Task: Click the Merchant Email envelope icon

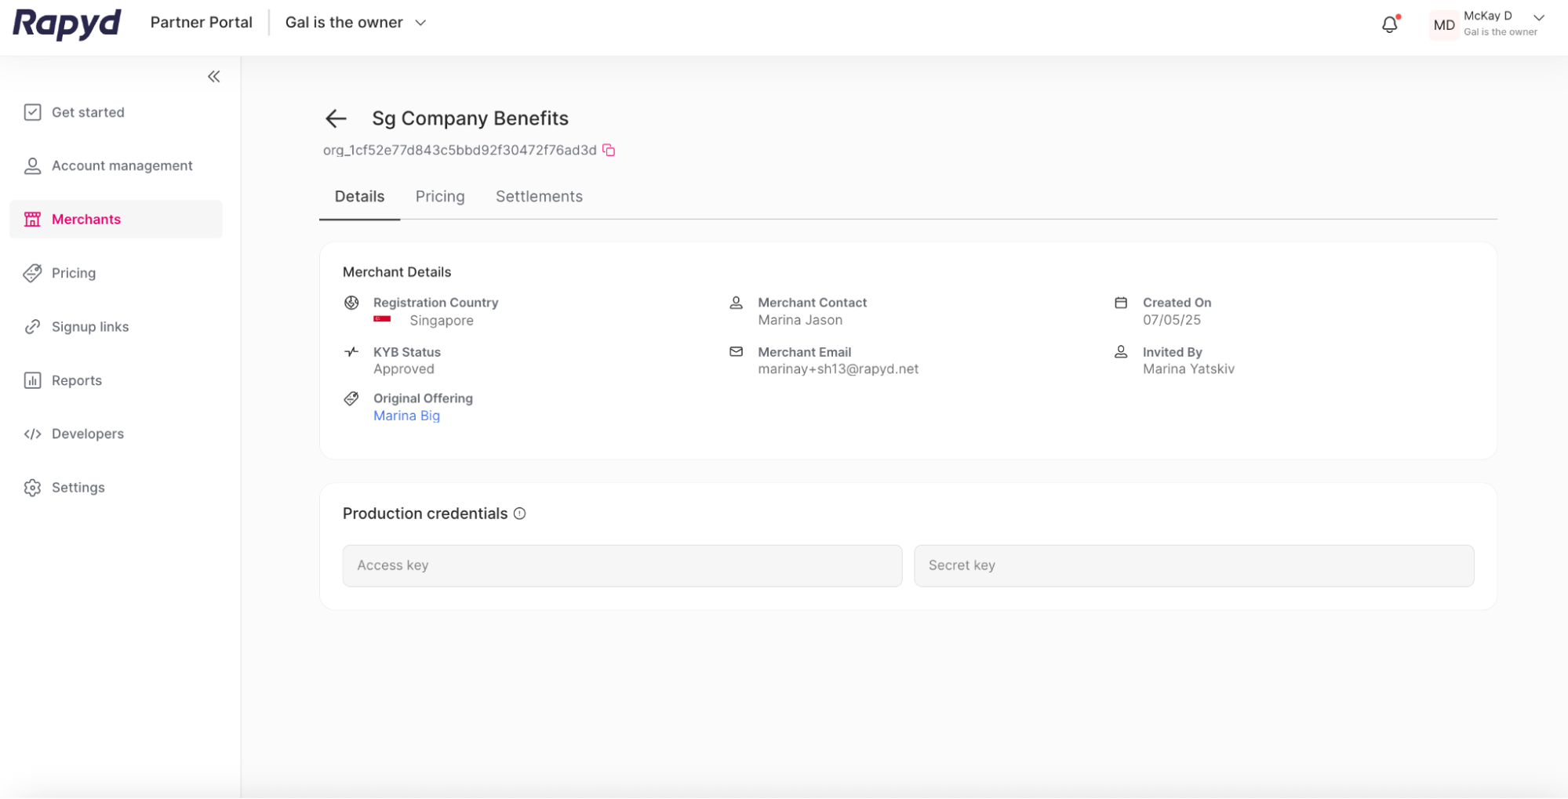Action: 736,352
